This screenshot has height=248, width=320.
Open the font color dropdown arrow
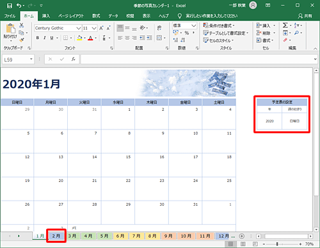(x=95, y=38)
